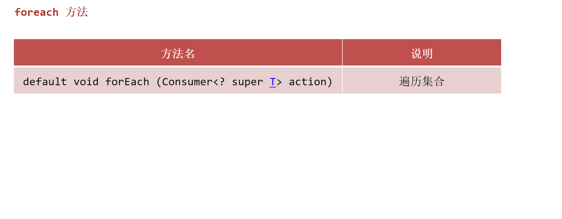Click the 明 character in the right header
Image resolution: width=562 pixels, height=219 pixels.
click(428, 54)
